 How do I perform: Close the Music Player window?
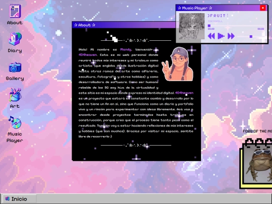262,8
